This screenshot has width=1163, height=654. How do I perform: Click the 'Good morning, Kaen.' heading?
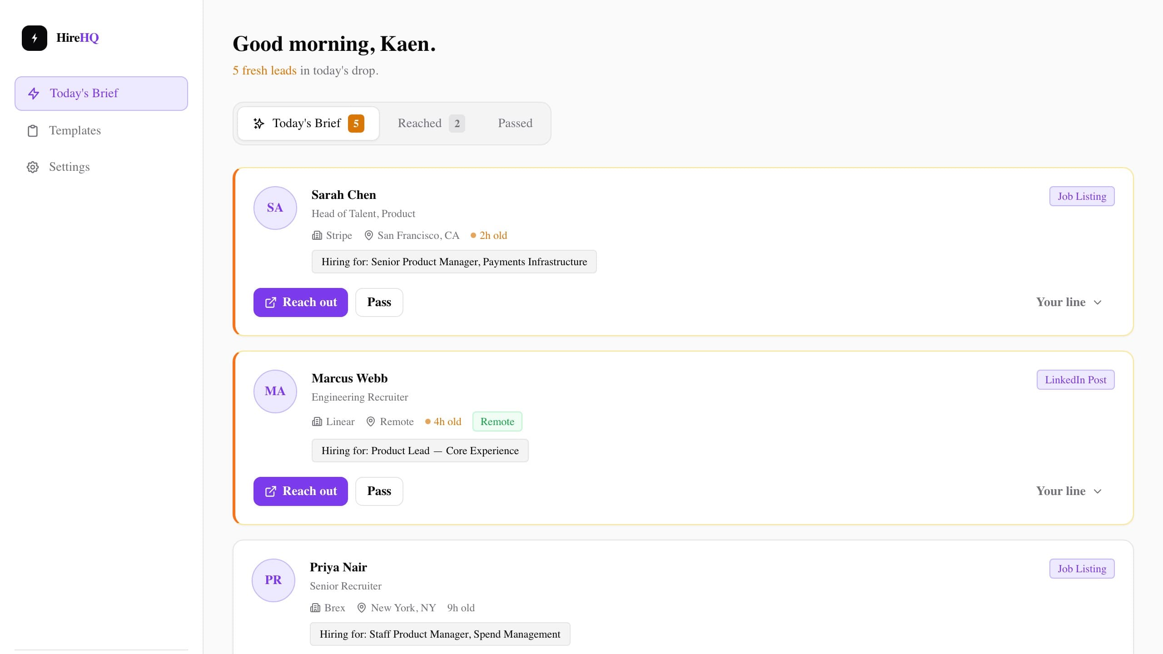click(x=334, y=44)
